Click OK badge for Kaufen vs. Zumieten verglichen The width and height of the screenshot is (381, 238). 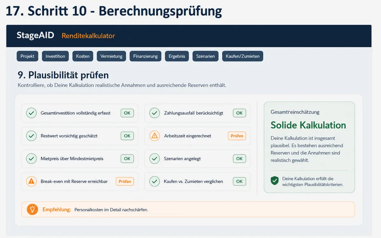(x=239, y=182)
